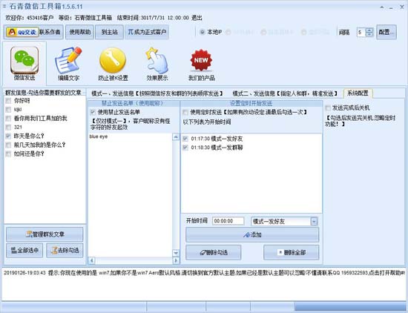Switch to 模式二 发送信息 tab
408x313 pixels.
[x=285, y=93]
